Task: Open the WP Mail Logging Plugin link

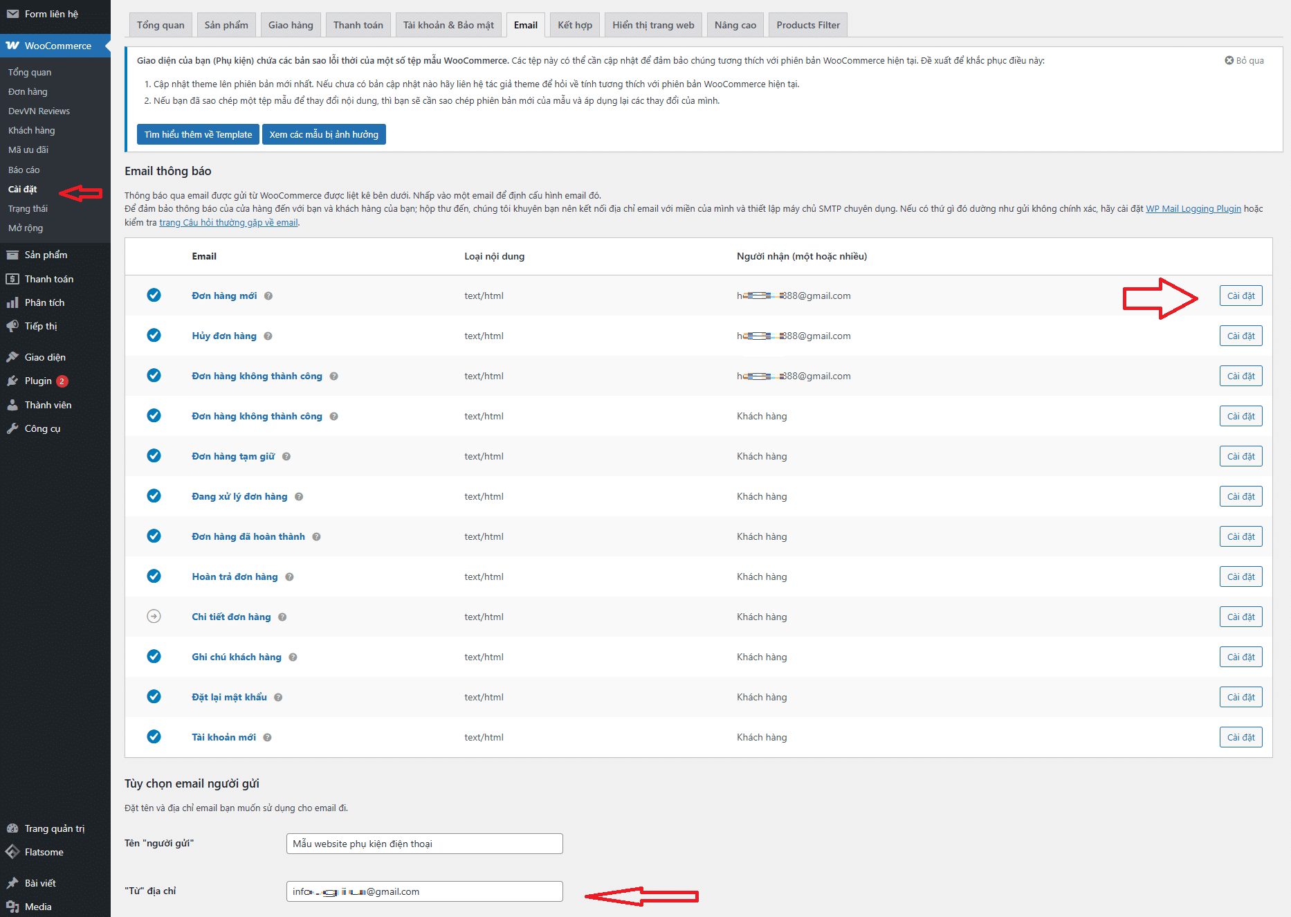Action: tap(1193, 209)
